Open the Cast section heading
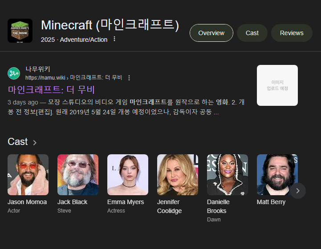 pyautogui.click(x=18, y=141)
